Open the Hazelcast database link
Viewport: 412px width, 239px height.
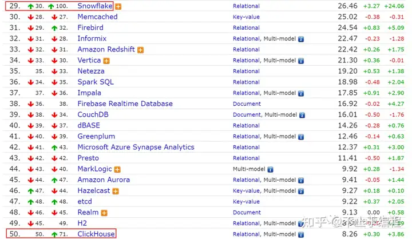(x=94, y=190)
